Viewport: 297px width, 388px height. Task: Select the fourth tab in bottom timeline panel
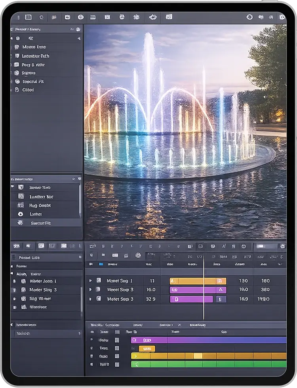click(198, 325)
